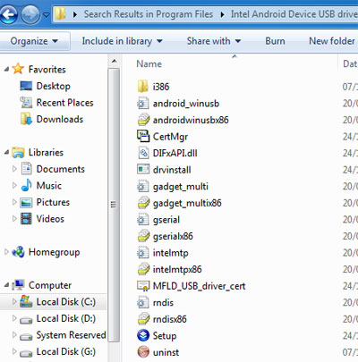The image size is (358, 362).
Task: Expand the breadcrumb arrow before Intel Android Device
Action: pyautogui.click(x=222, y=14)
